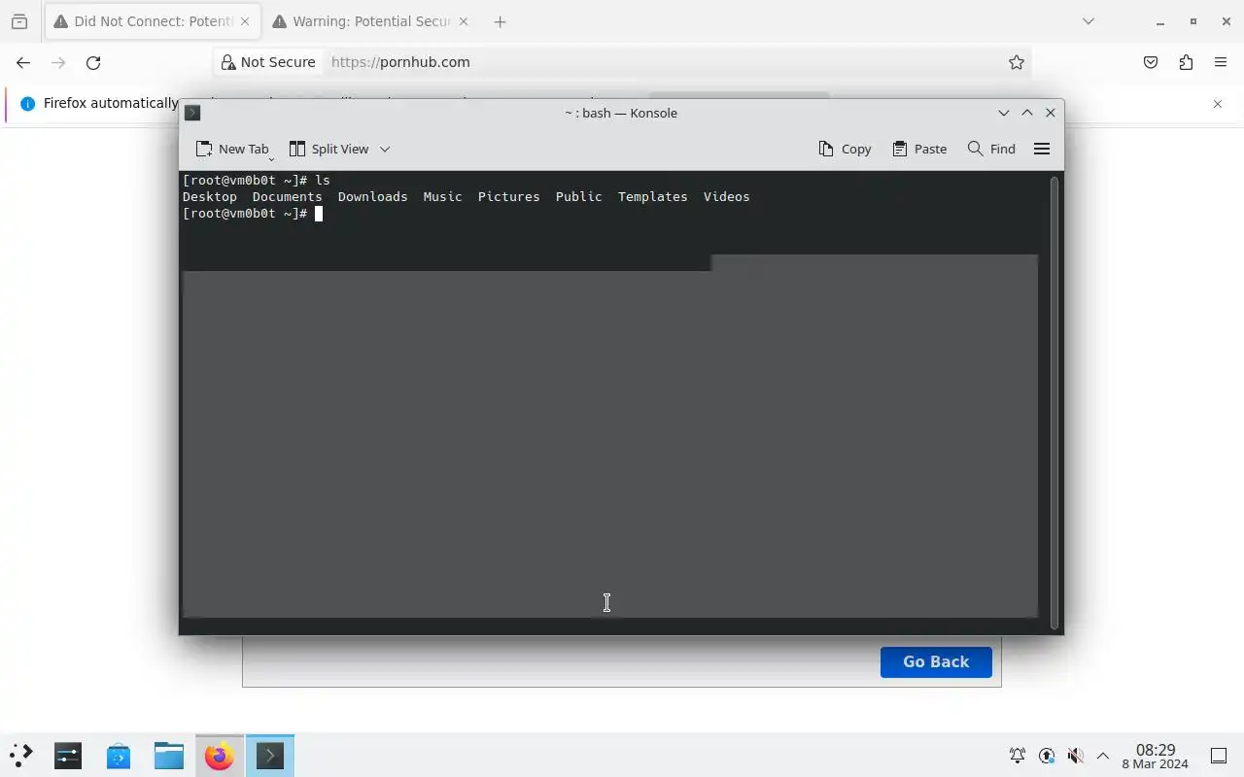Click Firefox icon in taskbar
The width and height of the screenshot is (1244, 777).
click(x=220, y=756)
